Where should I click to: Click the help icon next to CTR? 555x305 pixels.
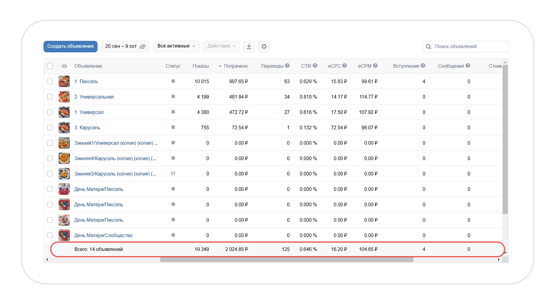pos(315,66)
